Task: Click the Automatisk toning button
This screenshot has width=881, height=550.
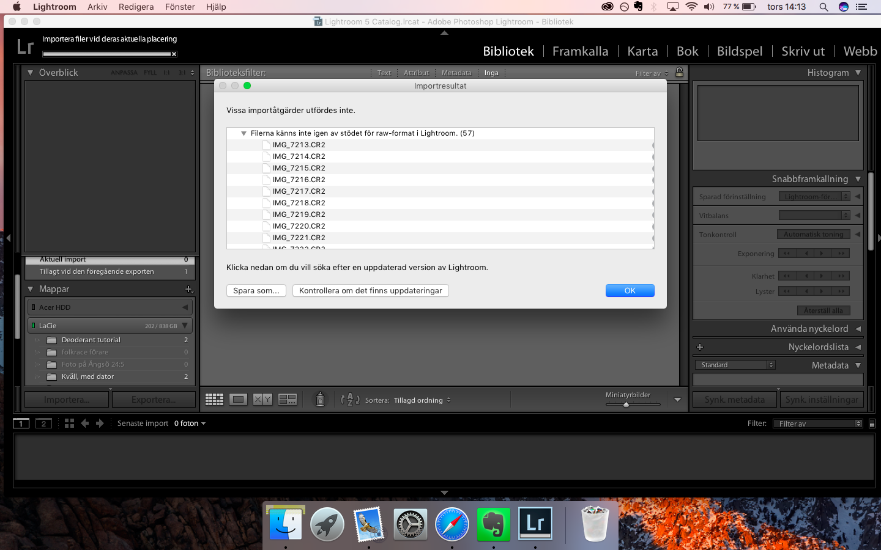Action: [813, 234]
